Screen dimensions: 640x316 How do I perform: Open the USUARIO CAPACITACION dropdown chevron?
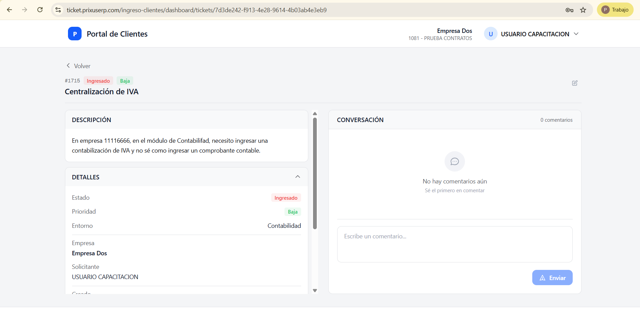[x=576, y=34]
